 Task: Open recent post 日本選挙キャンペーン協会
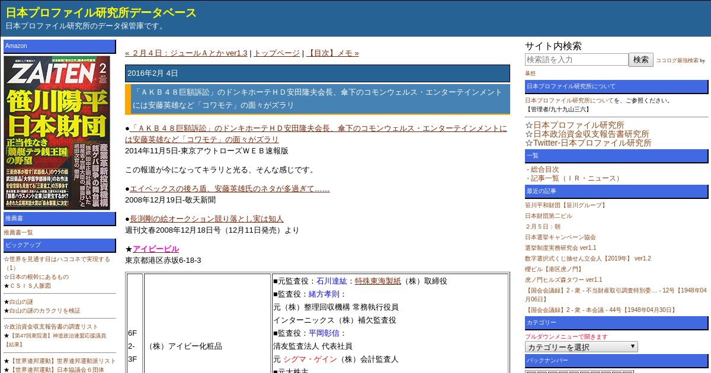coord(561,237)
